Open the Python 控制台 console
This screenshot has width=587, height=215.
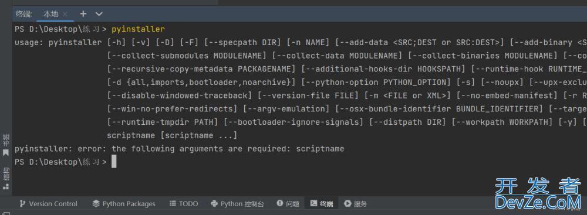click(x=238, y=204)
